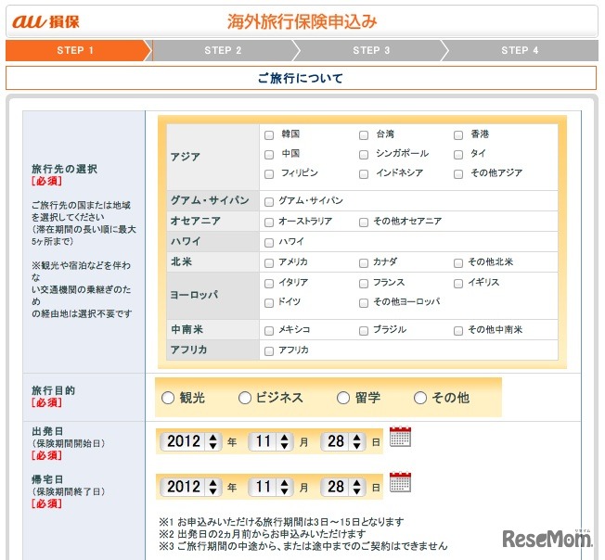Check the グアム・サイパン checkbox
The height and width of the screenshot is (560, 605).
point(269,201)
